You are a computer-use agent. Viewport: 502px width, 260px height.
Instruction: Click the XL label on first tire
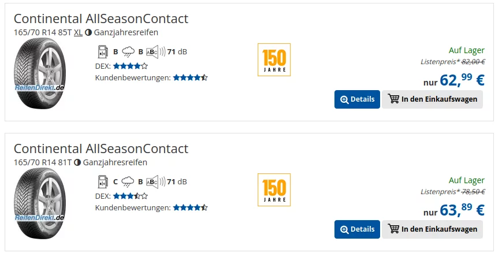click(78, 32)
